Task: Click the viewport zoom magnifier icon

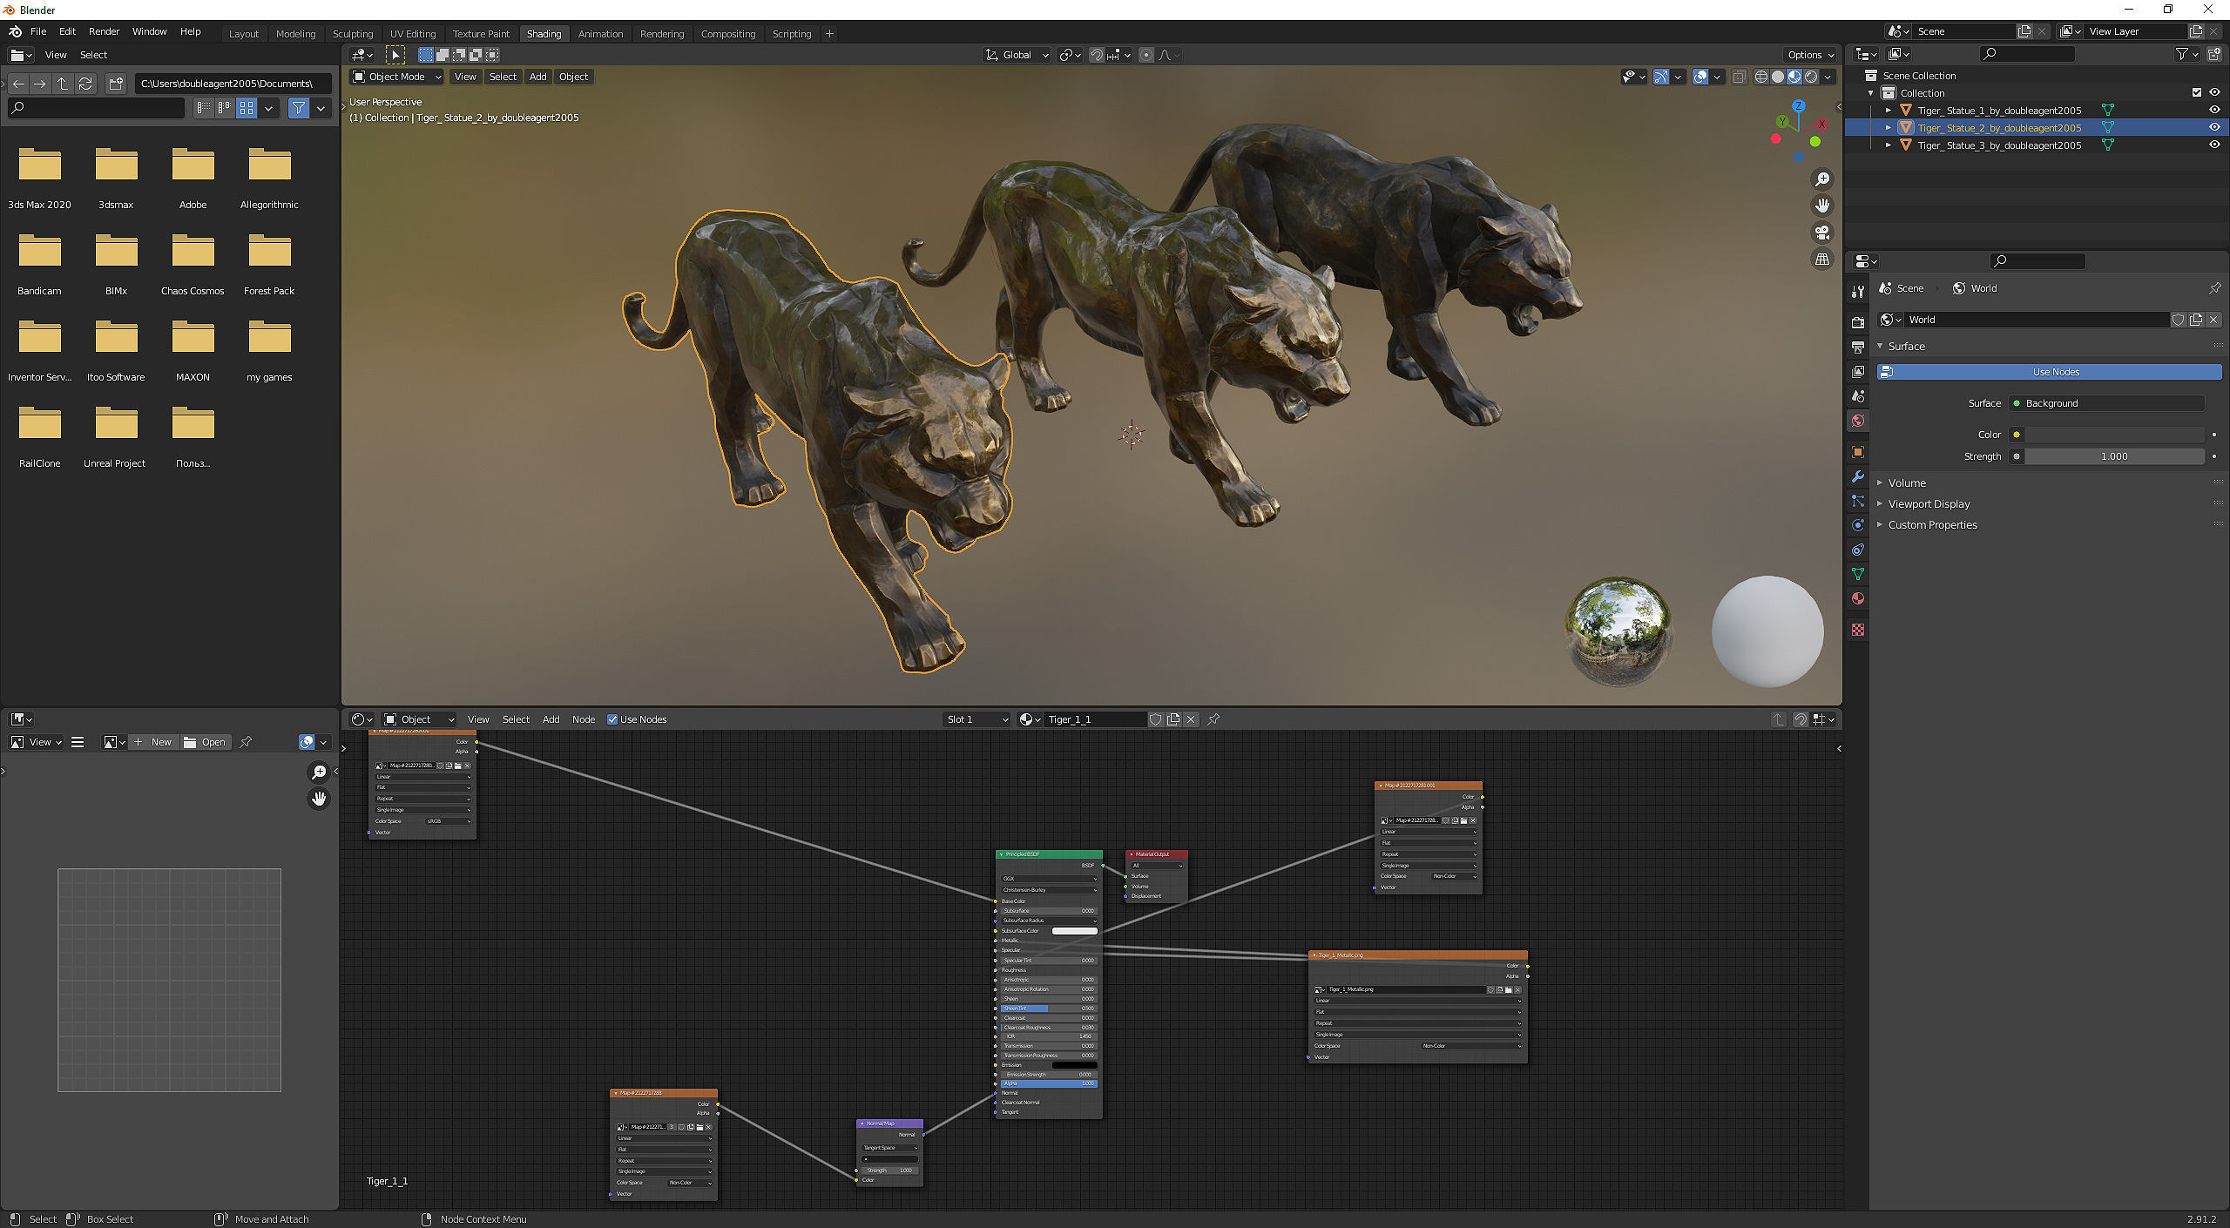Action: [1821, 179]
